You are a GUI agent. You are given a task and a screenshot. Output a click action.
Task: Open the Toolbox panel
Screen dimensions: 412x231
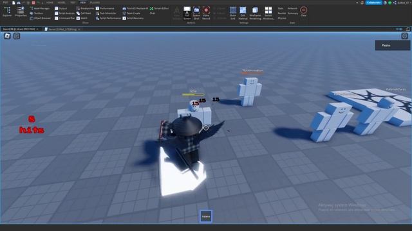click(37, 13)
